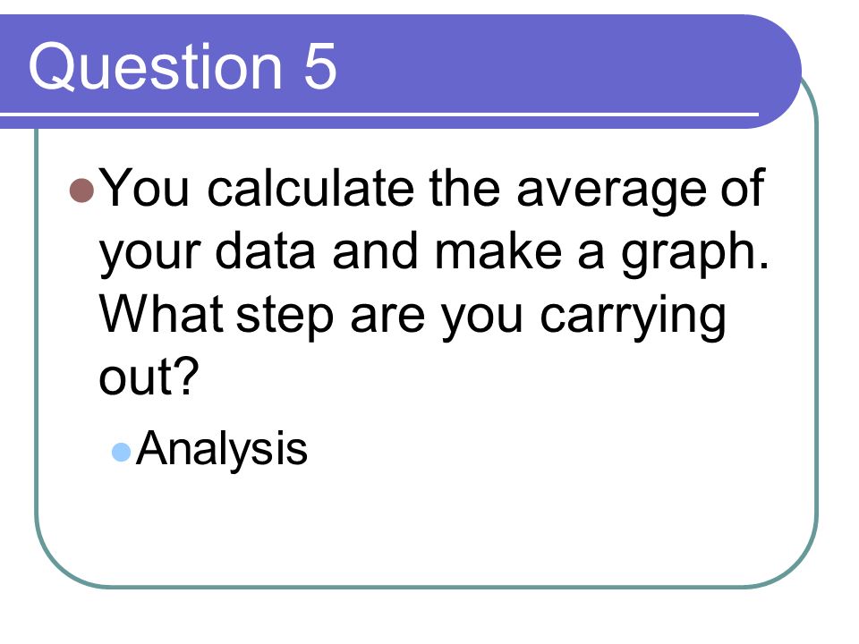The height and width of the screenshot is (644, 859).
Task: Click the word "carrying" in the third line
Action: 633,318
